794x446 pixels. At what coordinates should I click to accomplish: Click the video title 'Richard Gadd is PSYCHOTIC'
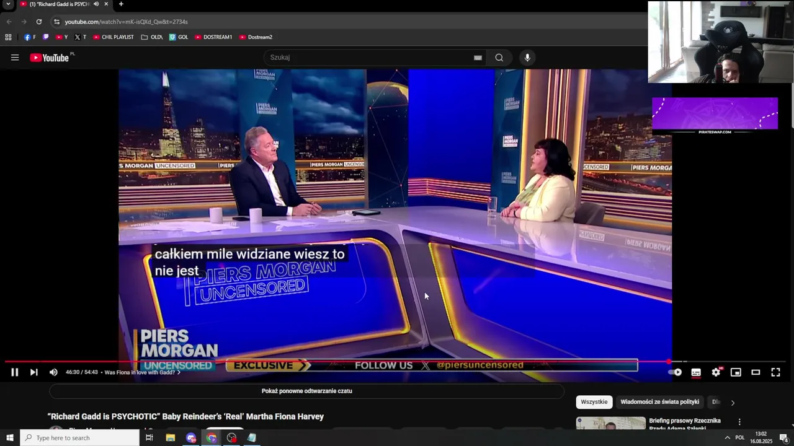[x=185, y=417]
